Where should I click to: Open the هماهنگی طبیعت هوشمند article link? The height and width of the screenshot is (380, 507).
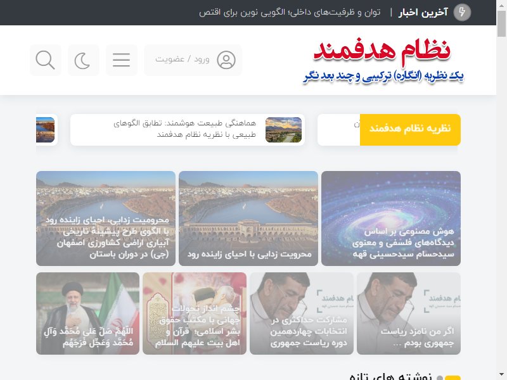(x=184, y=129)
